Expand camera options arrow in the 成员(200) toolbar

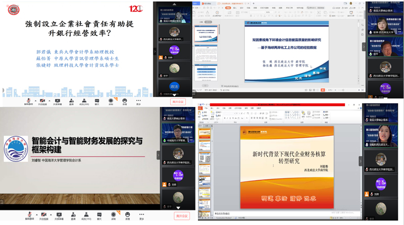click(x=49, y=100)
